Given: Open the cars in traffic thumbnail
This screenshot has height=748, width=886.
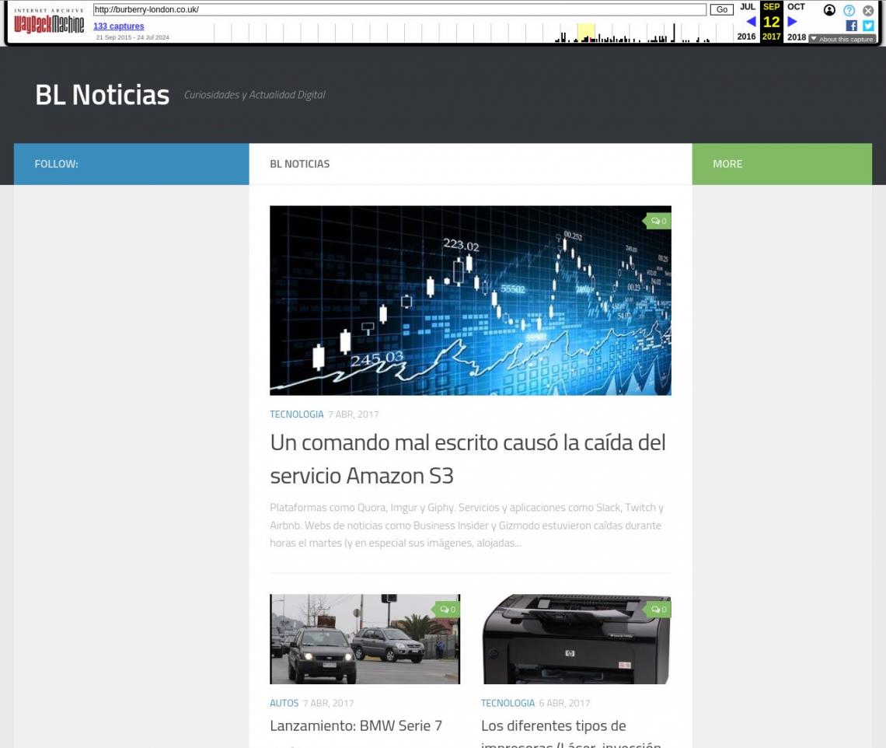Looking at the screenshot, I should tap(365, 639).
